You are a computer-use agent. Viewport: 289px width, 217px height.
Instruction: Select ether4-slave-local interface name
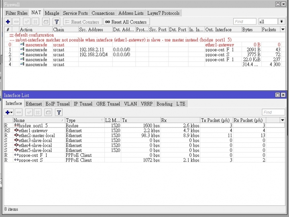[x=35, y=145]
